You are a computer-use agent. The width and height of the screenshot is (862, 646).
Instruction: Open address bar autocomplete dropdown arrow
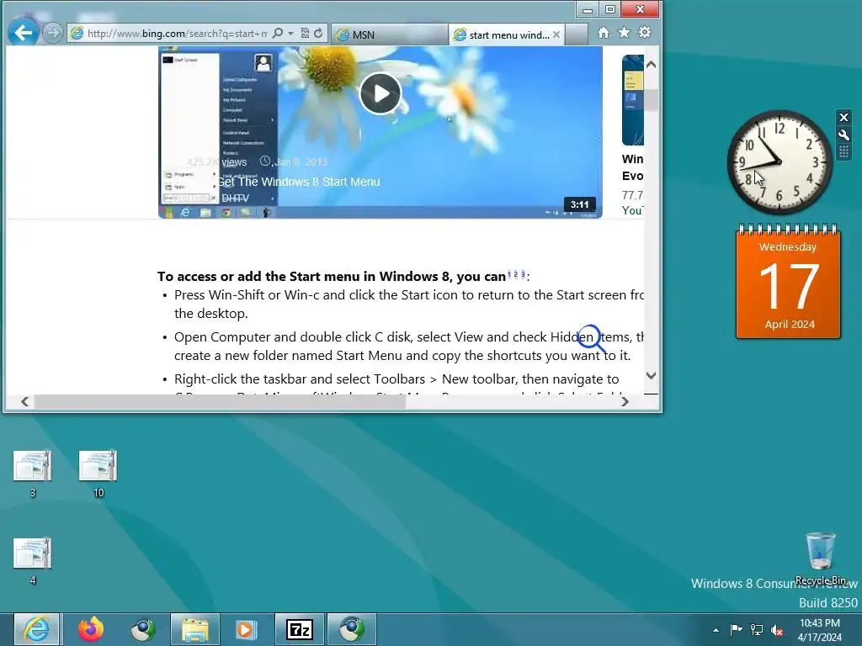click(x=290, y=34)
